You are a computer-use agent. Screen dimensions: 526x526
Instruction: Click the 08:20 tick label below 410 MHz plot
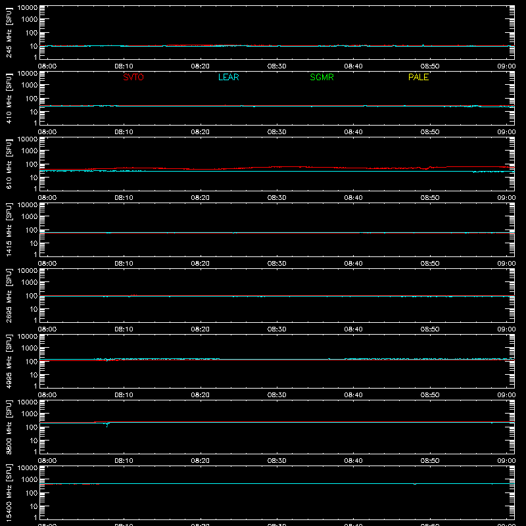[x=201, y=132]
